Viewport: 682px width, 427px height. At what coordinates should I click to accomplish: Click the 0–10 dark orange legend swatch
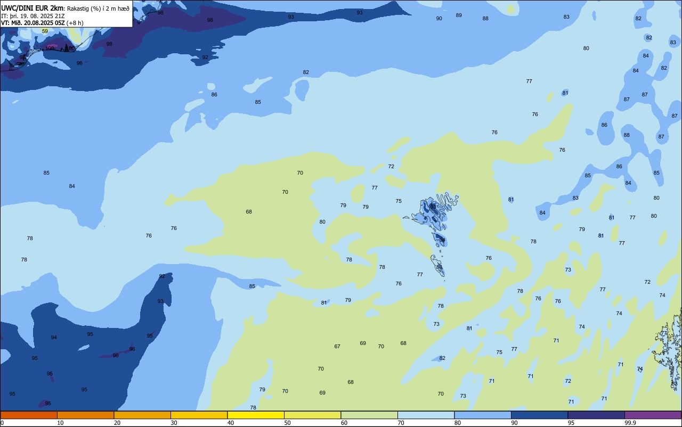[x=29, y=415]
